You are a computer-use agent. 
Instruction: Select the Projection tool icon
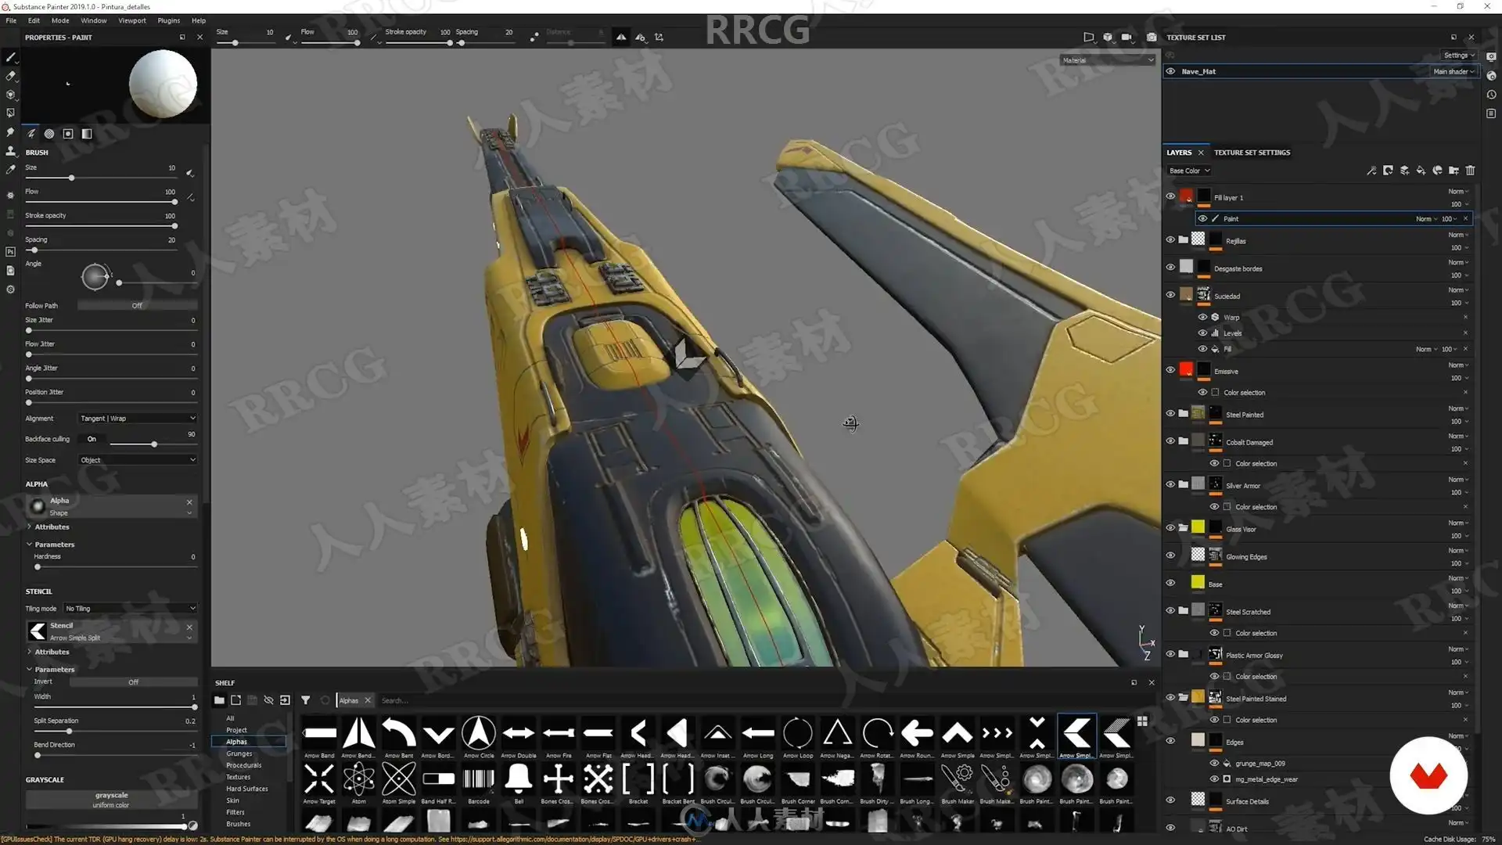point(10,95)
